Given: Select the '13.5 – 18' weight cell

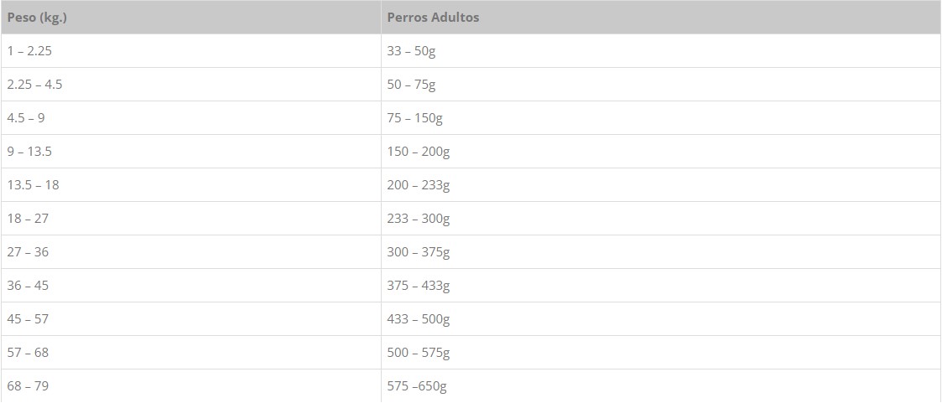Looking at the screenshot, I should (x=33, y=185).
